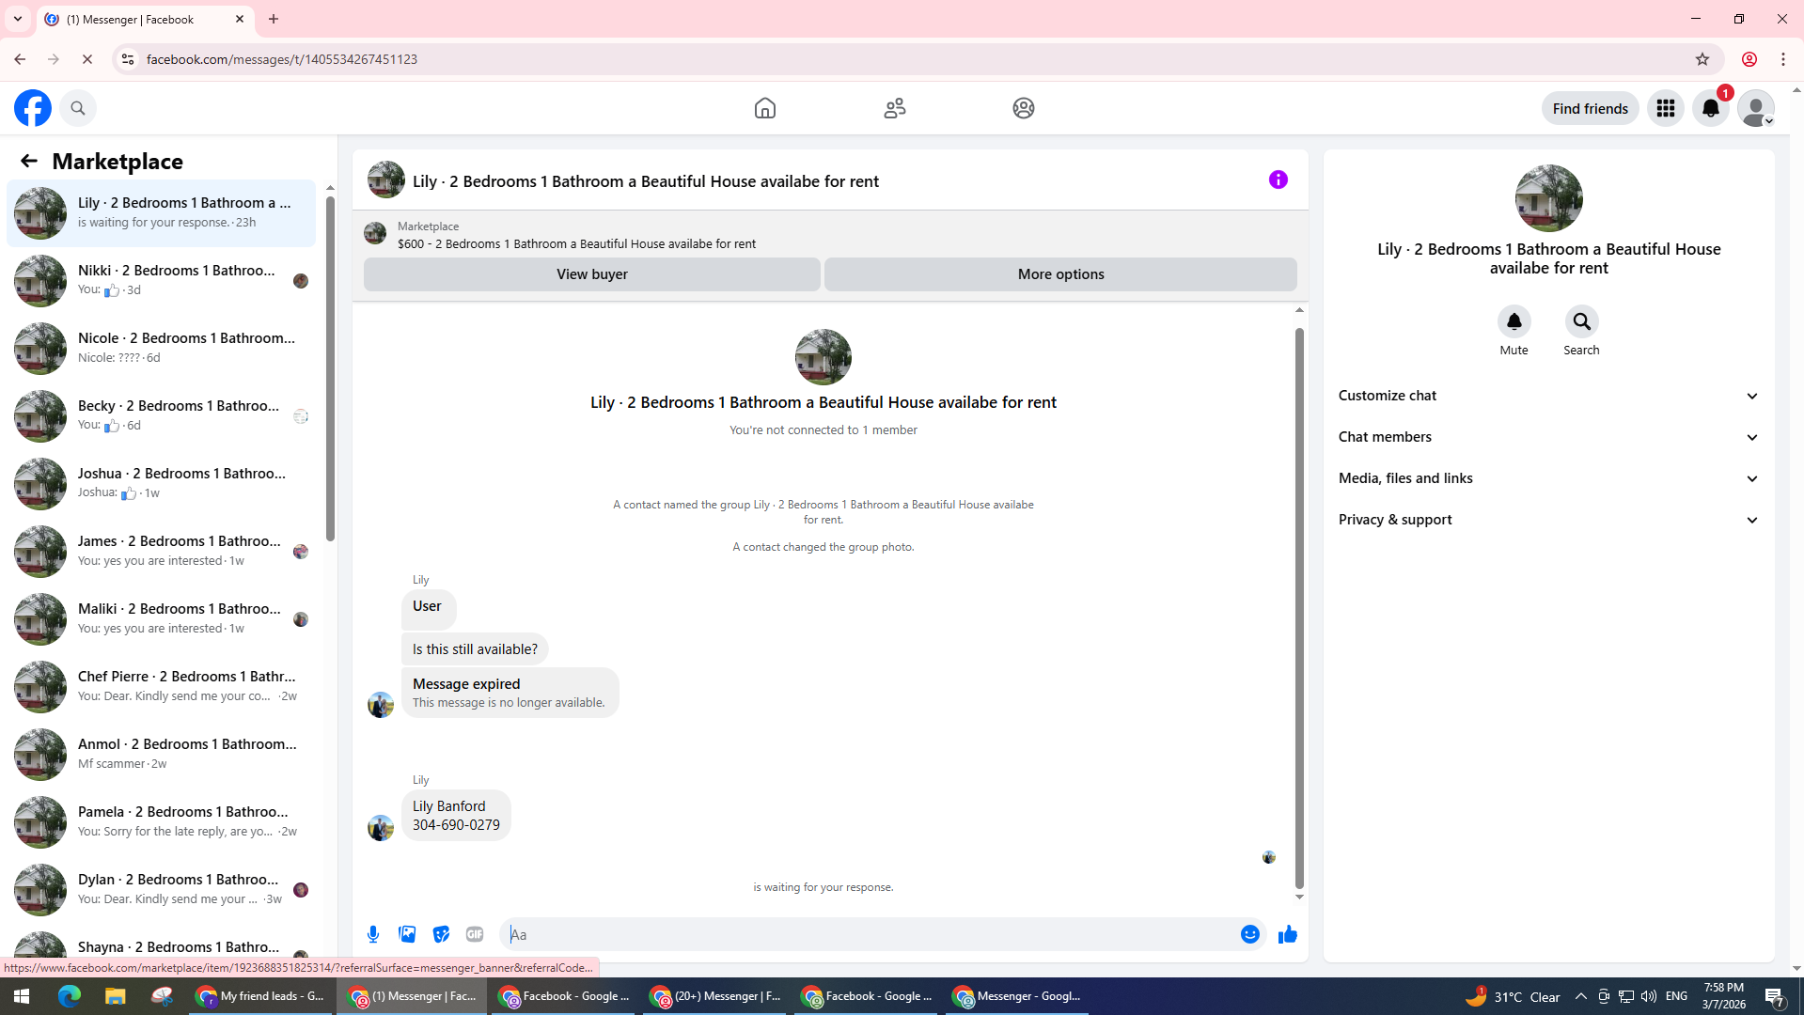The width and height of the screenshot is (1804, 1015).
Task: Send a thumbs-up like
Action: point(1288,934)
